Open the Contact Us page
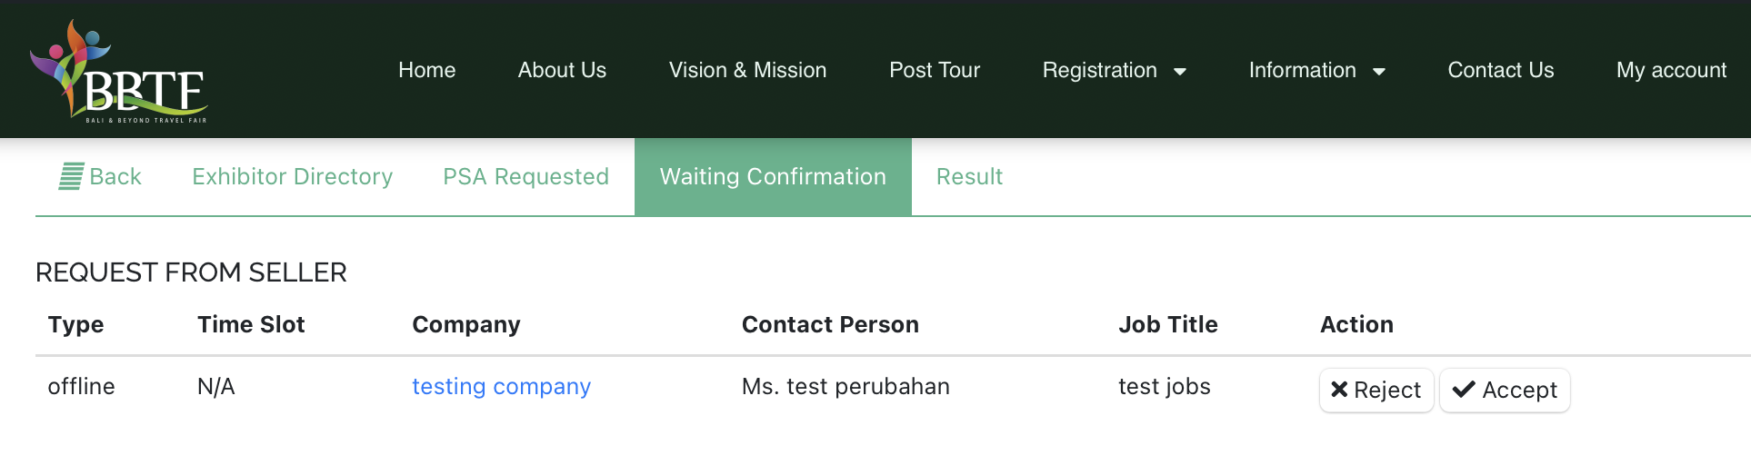The image size is (1751, 465). coord(1501,70)
